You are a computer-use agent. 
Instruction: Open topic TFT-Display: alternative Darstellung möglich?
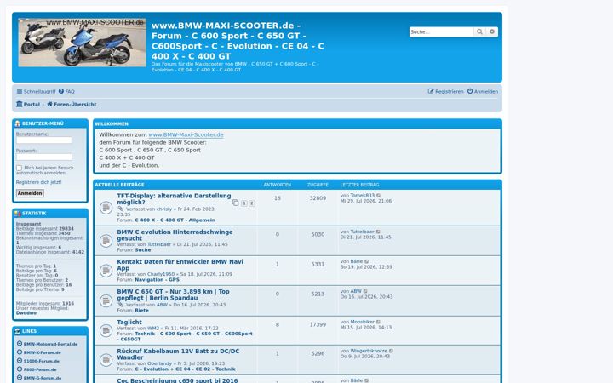174,199
